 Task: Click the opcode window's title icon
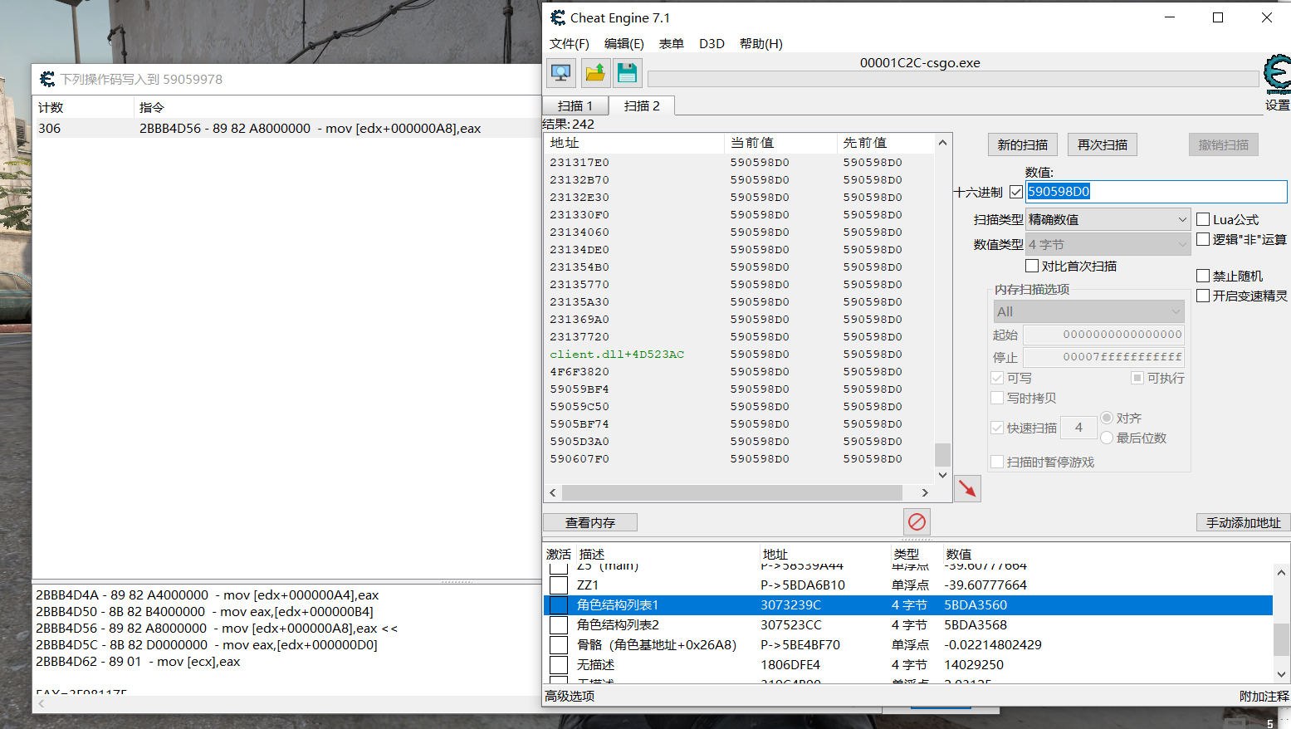[47, 79]
